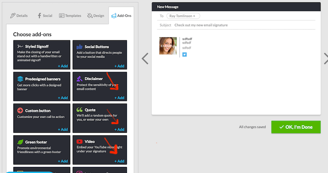Image resolution: width=328 pixels, height=173 pixels.
Task: Click the card icon on Templates tab
Action: click(61, 15)
